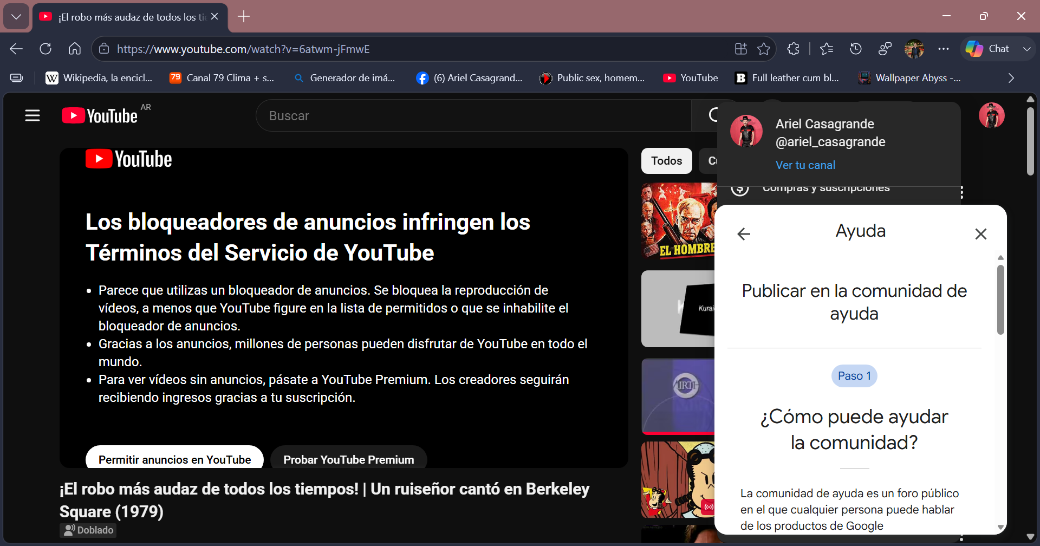
Task: Click the video title text
Action: [324, 500]
